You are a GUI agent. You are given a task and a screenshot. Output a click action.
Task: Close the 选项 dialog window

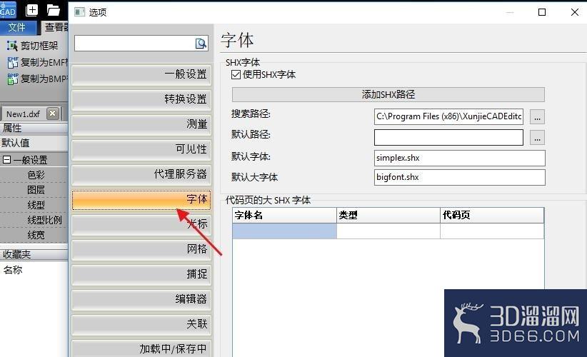tap(575, 12)
